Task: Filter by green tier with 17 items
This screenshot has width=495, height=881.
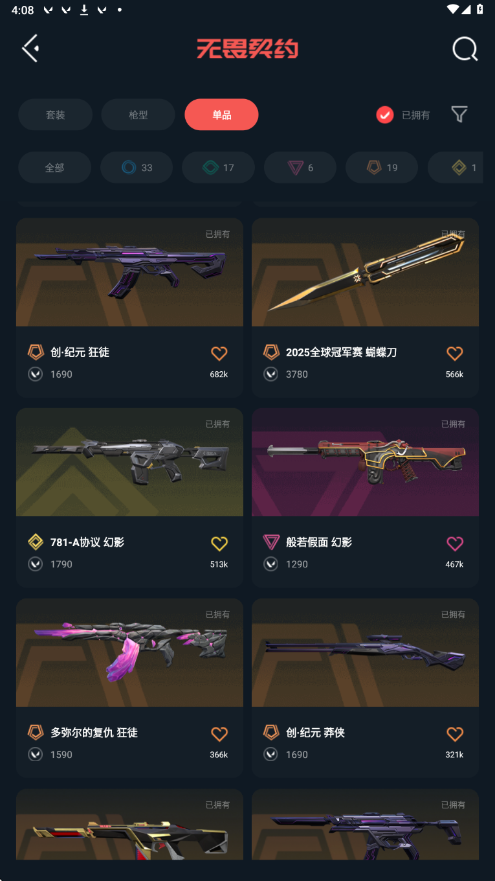Action: pyautogui.click(x=218, y=168)
